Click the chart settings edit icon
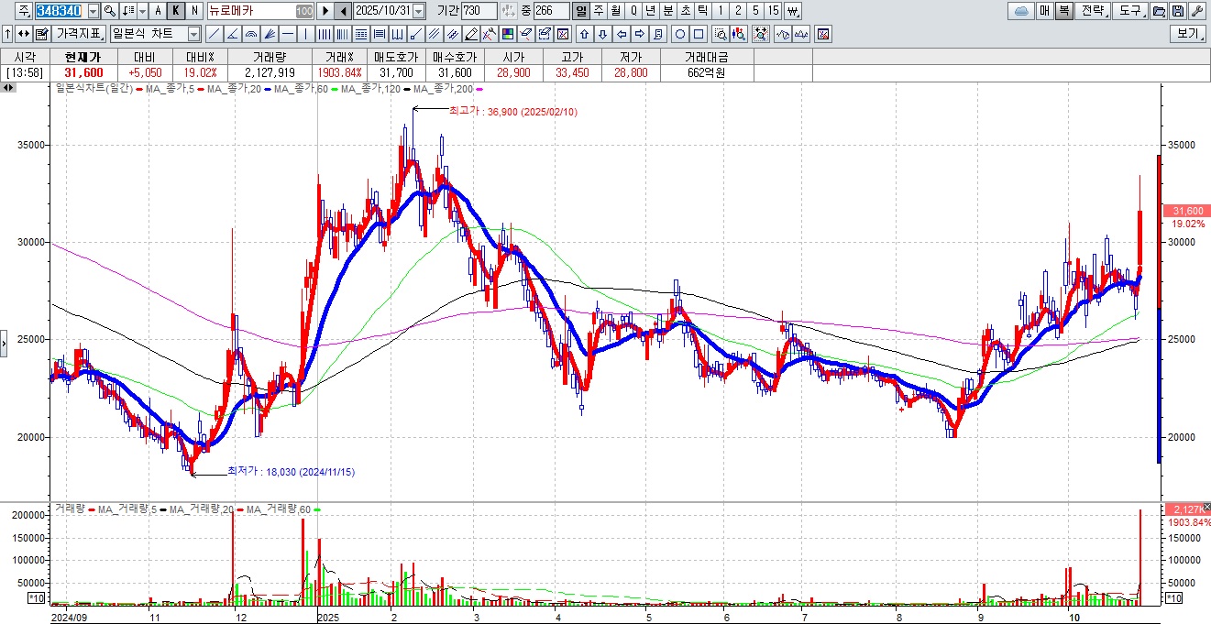This screenshot has width=1211, height=624. pyautogui.click(x=41, y=34)
